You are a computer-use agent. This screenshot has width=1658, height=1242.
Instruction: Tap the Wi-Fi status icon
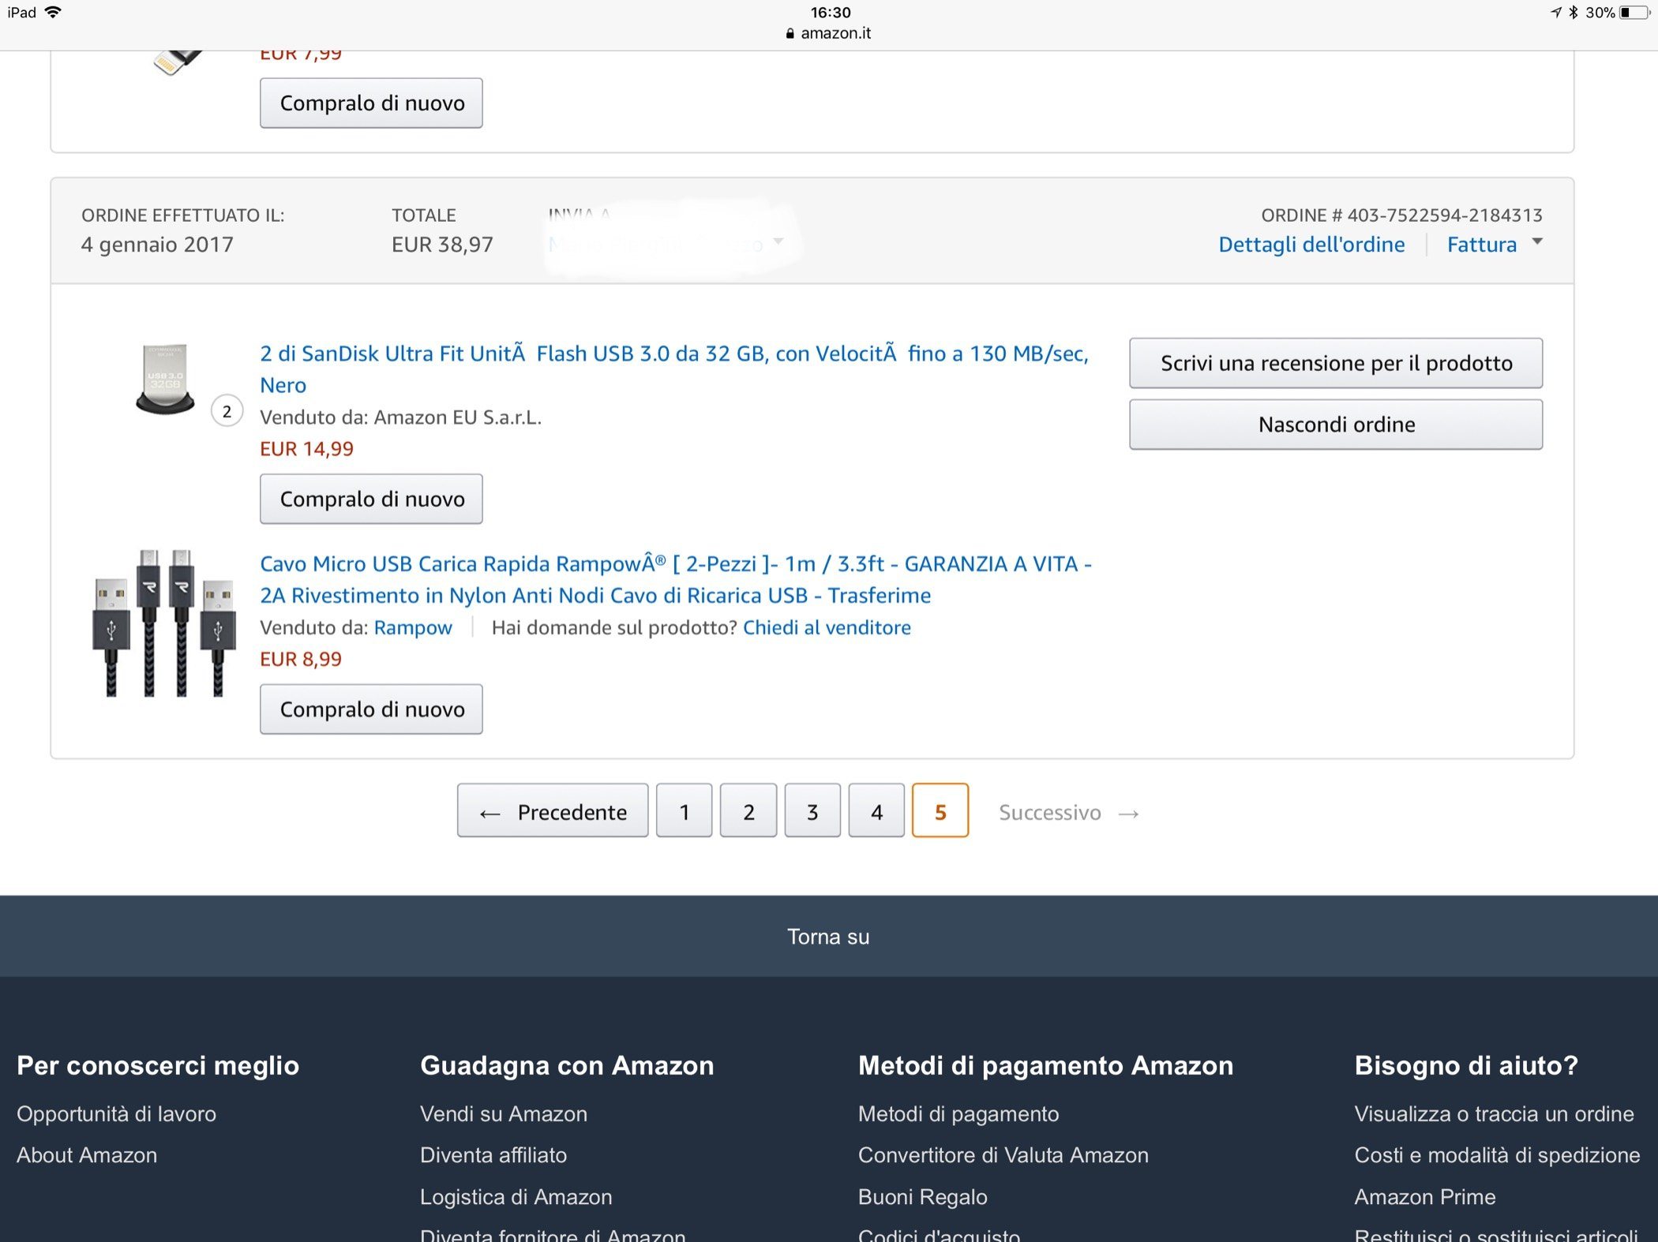[x=53, y=12]
